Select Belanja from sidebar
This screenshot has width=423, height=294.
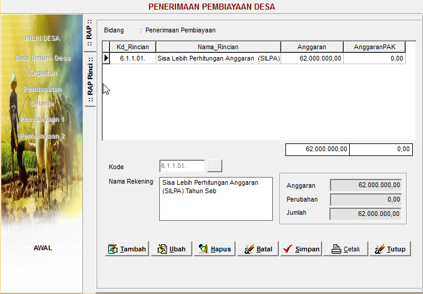42,103
